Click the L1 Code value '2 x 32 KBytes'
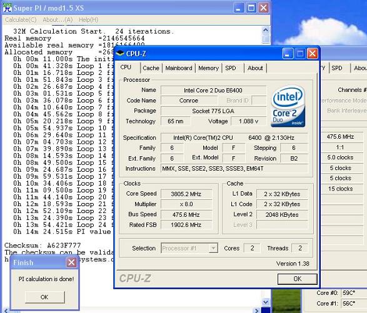The height and width of the screenshot is (313, 367). pyautogui.click(x=282, y=204)
